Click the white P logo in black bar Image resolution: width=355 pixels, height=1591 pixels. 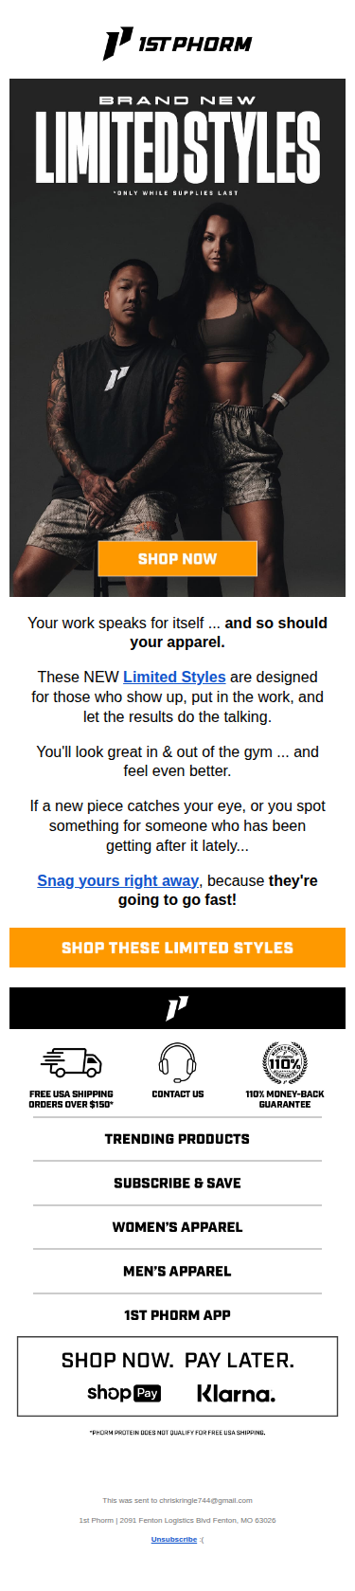point(177,1008)
